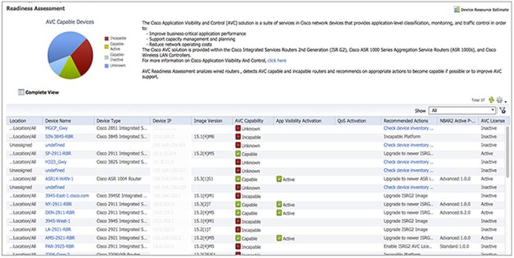Open the ASR1K-WAN-1 device link
514x258 pixels.
pos(59,179)
